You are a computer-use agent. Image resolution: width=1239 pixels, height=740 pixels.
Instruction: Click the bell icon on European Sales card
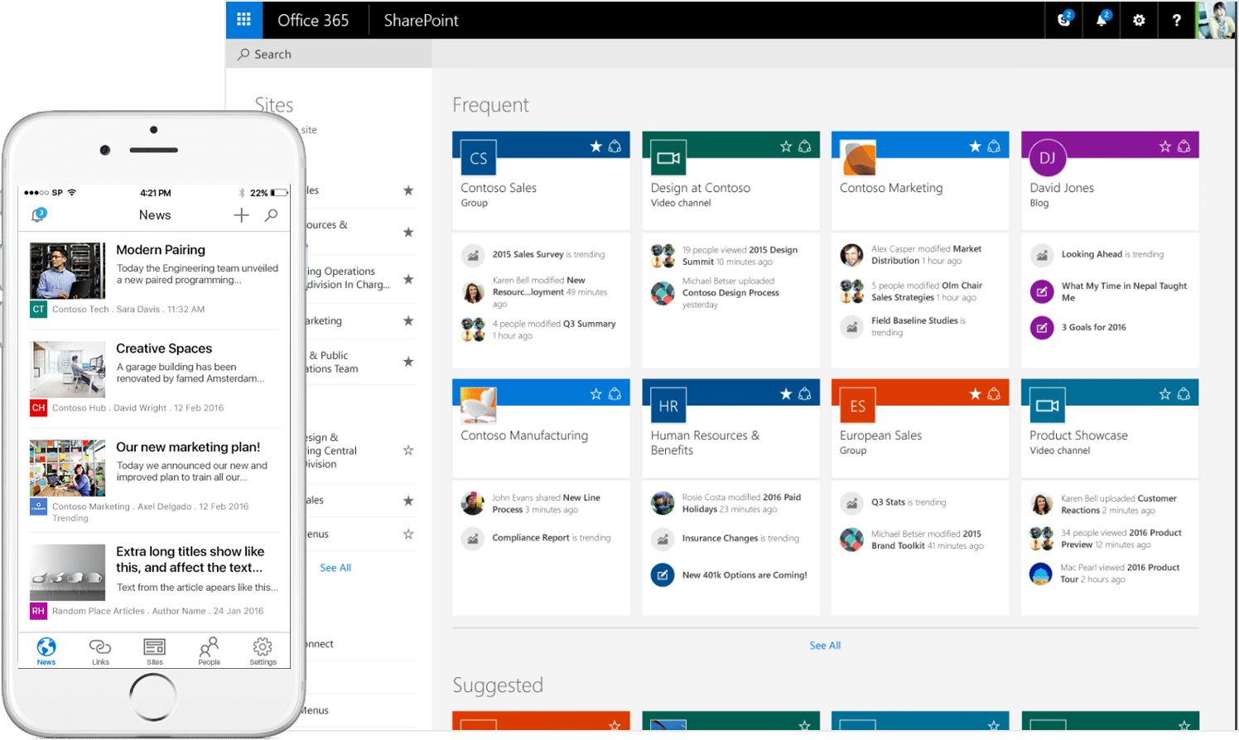(994, 394)
